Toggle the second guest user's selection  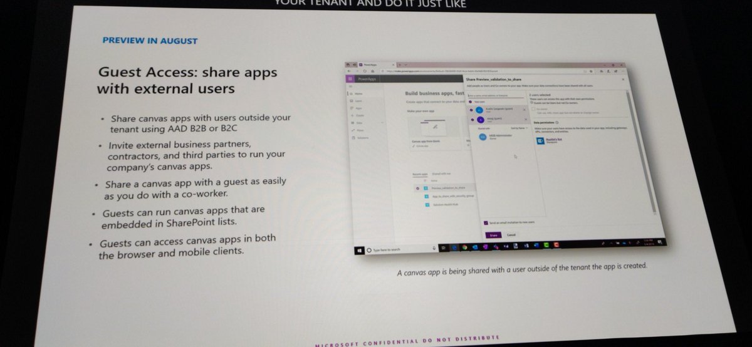473,120
